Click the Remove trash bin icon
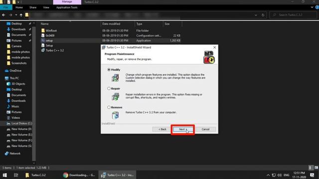 [115, 115]
